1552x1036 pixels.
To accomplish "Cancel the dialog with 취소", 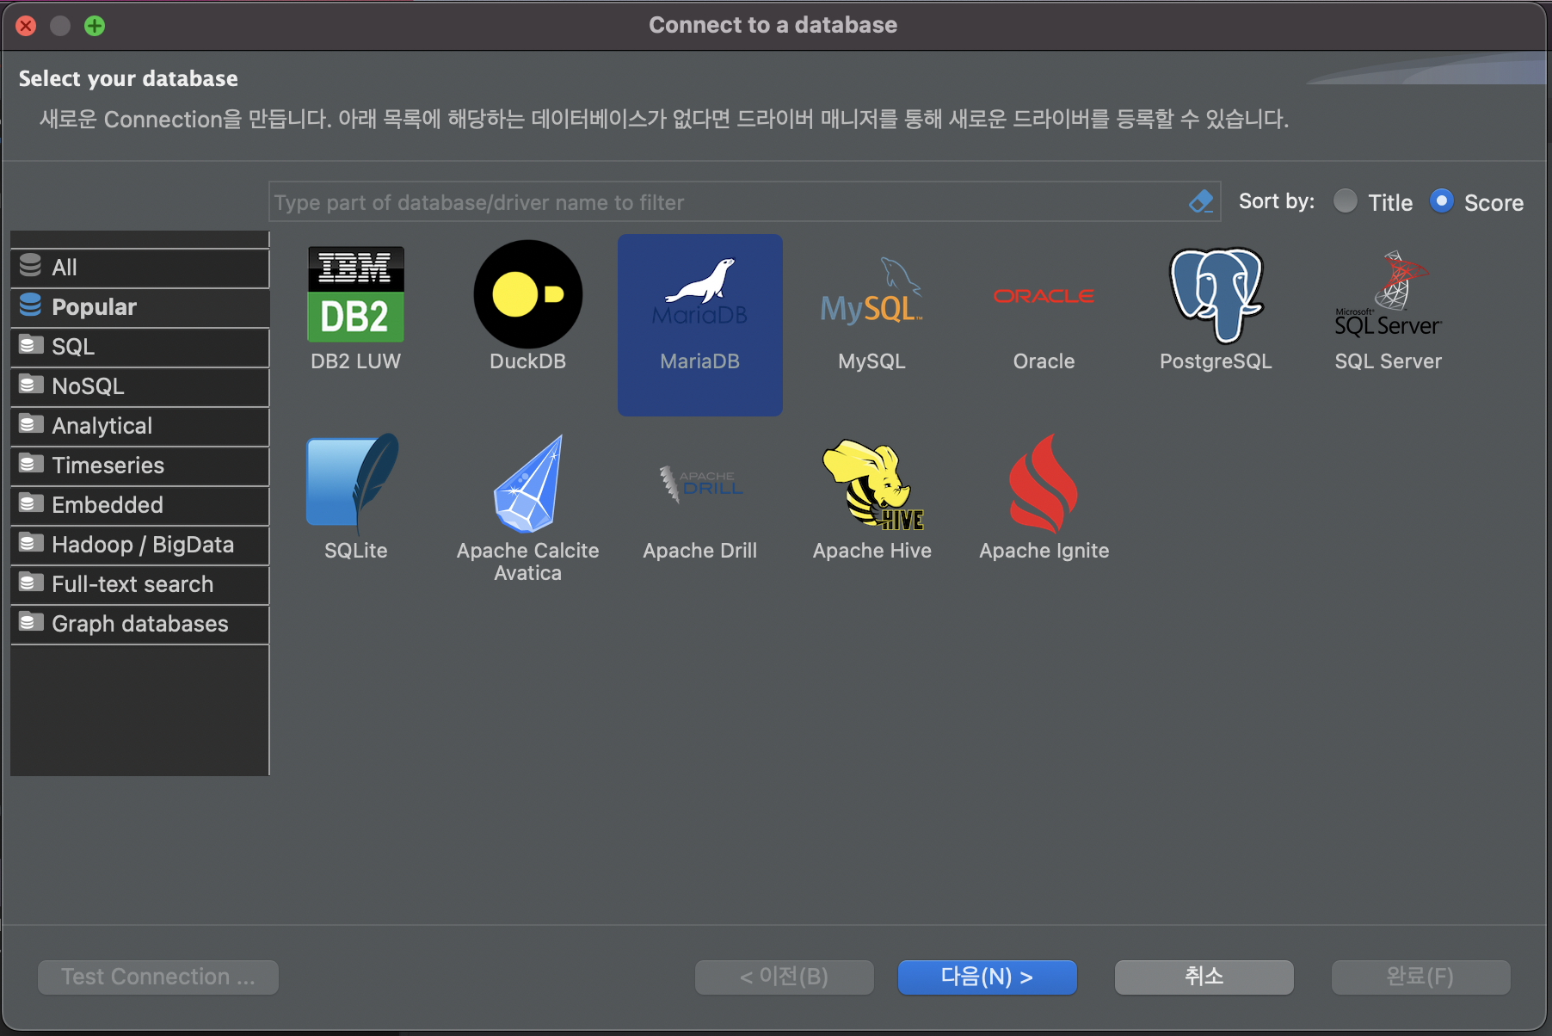I will click(x=1204, y=977).
